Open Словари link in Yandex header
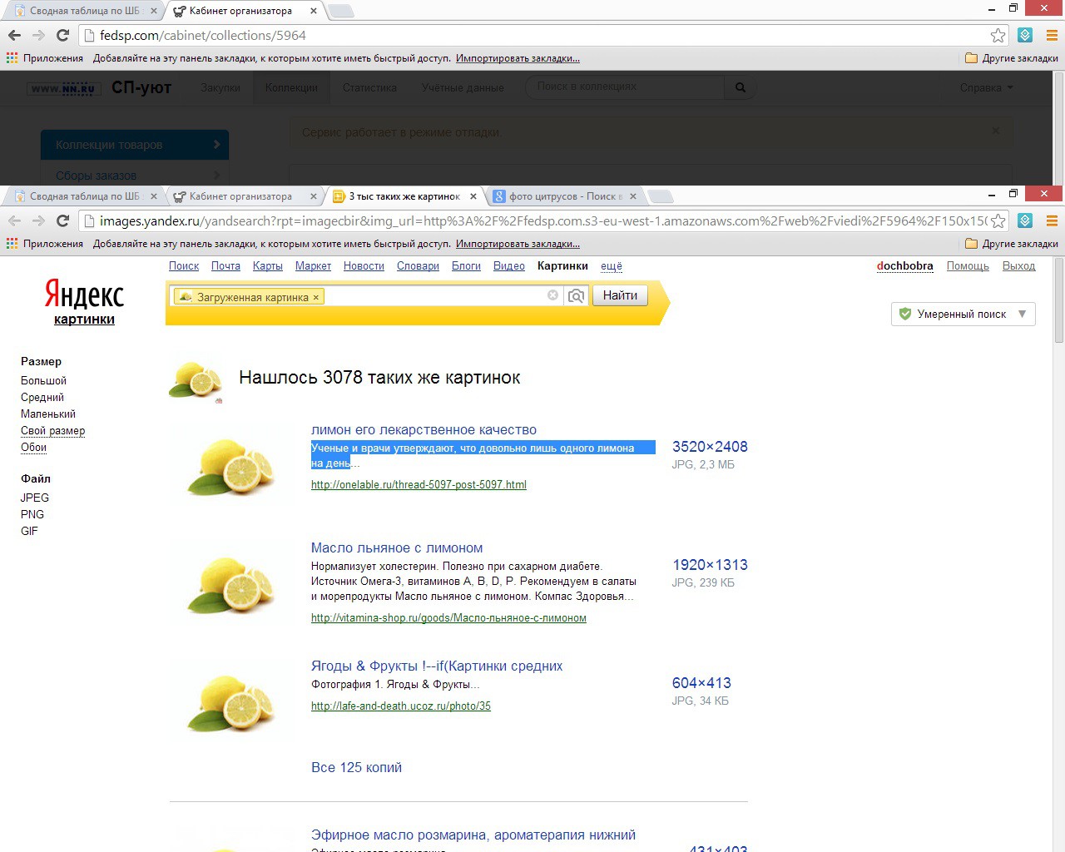Viewport: 1065px width, 852px height. (418, 266)
